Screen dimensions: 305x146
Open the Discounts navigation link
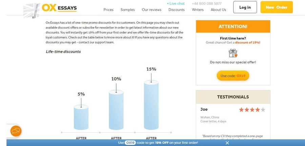pos(177,10)
